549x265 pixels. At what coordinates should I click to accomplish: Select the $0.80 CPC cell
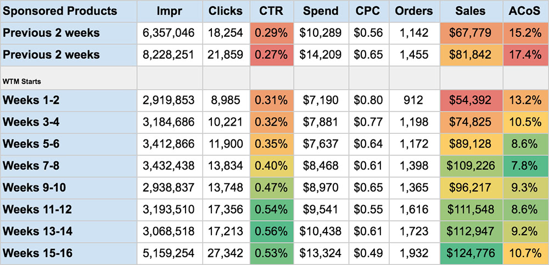click(x=368, y=100)
